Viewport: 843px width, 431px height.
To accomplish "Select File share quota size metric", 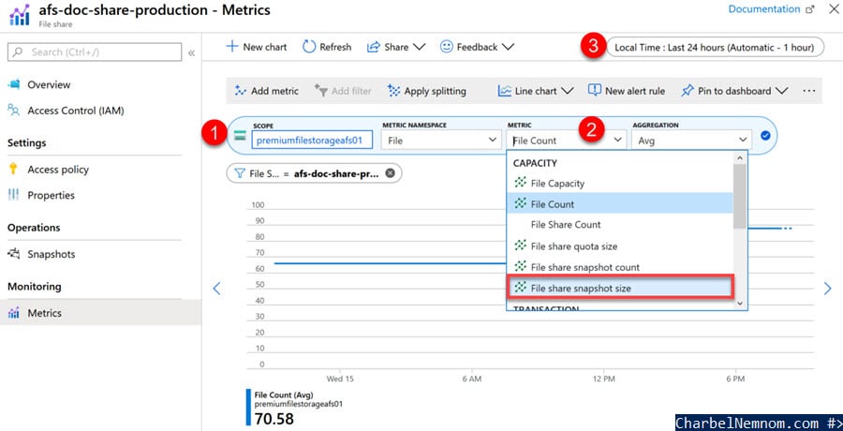I will (x=620, y=245).
